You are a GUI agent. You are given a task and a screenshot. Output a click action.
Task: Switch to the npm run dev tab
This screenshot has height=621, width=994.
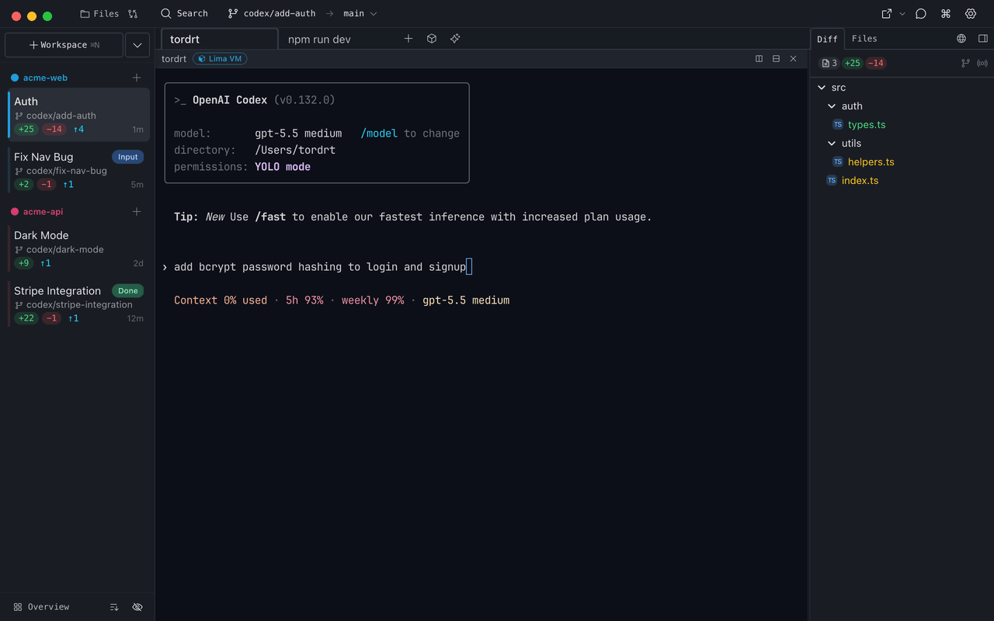pyautogui.click(x=320, y=39)
